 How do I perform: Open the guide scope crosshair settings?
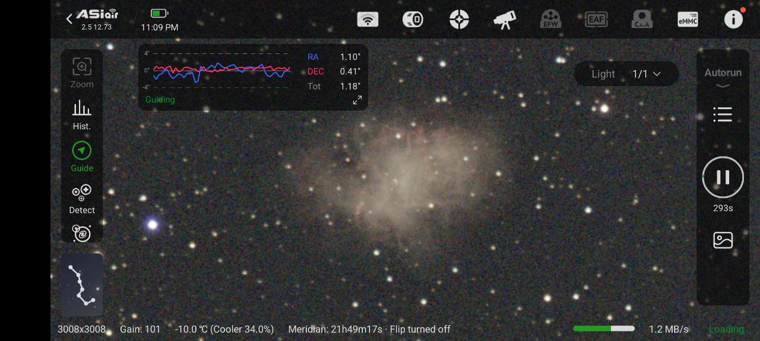(459, 20)
